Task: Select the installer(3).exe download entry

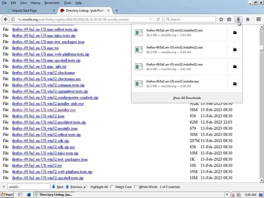Action: [179, 33]
